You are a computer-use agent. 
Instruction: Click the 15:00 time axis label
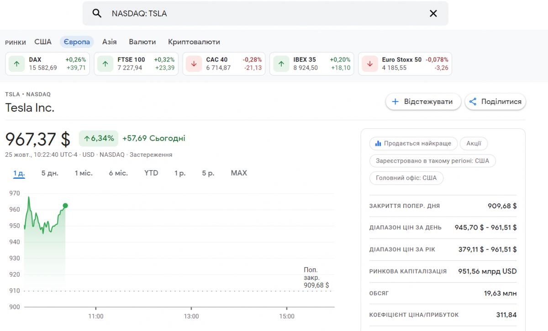point(287,316)
